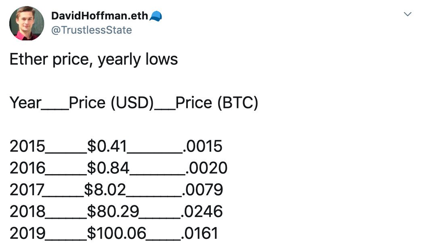
Task: Click the 'Ether price, yearly lows' text
Action: 94,59
